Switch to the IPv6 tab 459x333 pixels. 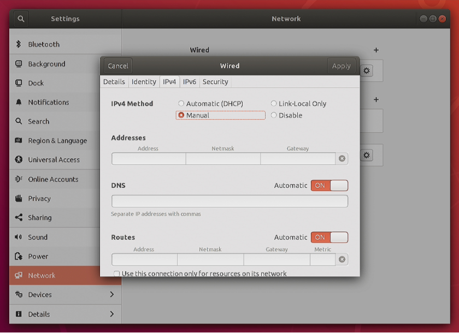[189, 82]
